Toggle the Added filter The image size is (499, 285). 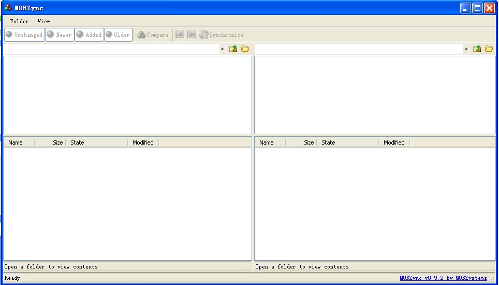89,35
